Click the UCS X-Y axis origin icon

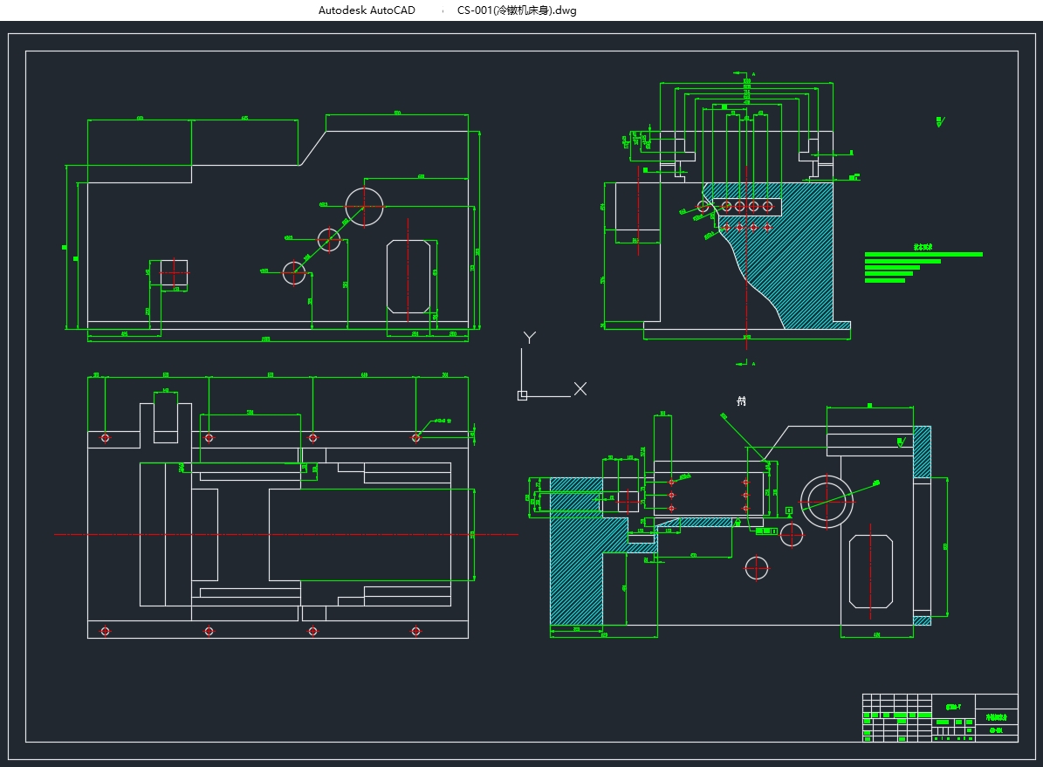(x=523, y=395)
